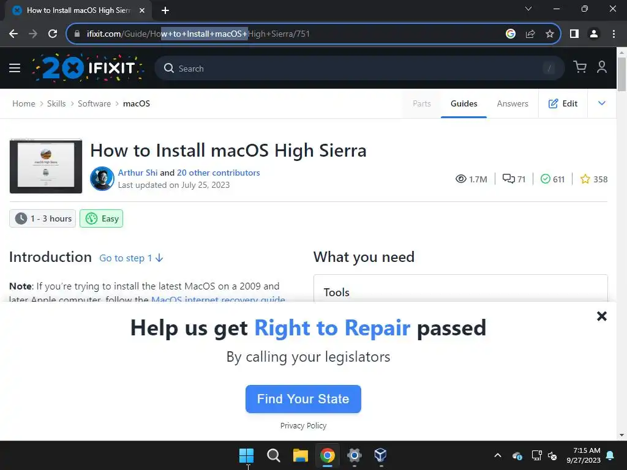This screenshot has width=627, height=470.
Task: Click the Skills breadcrumb
Action: [56, 103]
